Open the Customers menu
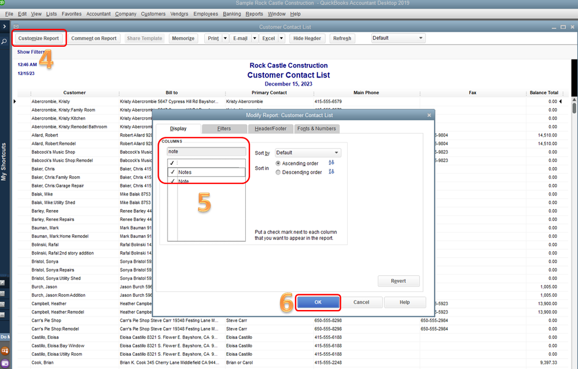Screen dimensions: 578x369 (x=153, y=14)
